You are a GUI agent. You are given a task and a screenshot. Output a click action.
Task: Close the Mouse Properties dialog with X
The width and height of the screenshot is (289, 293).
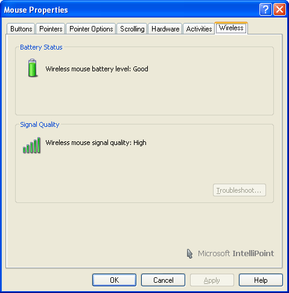(279, 9)
